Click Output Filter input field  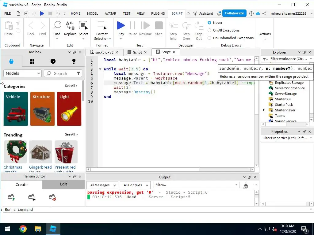click(196, 185)
